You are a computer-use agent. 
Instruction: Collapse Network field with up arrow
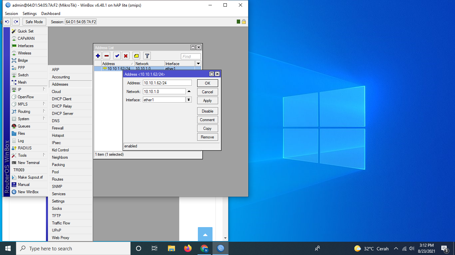point(189,91)
